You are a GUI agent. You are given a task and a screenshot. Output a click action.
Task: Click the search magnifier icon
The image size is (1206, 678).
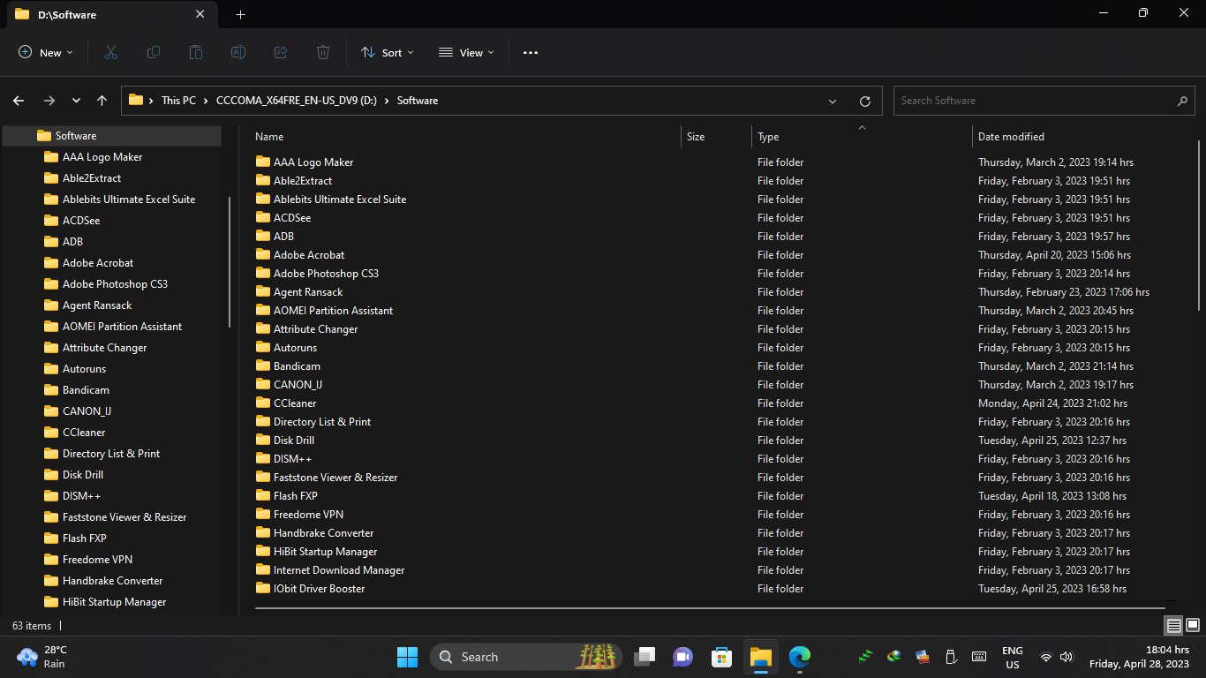click(x=1183, y=101)
